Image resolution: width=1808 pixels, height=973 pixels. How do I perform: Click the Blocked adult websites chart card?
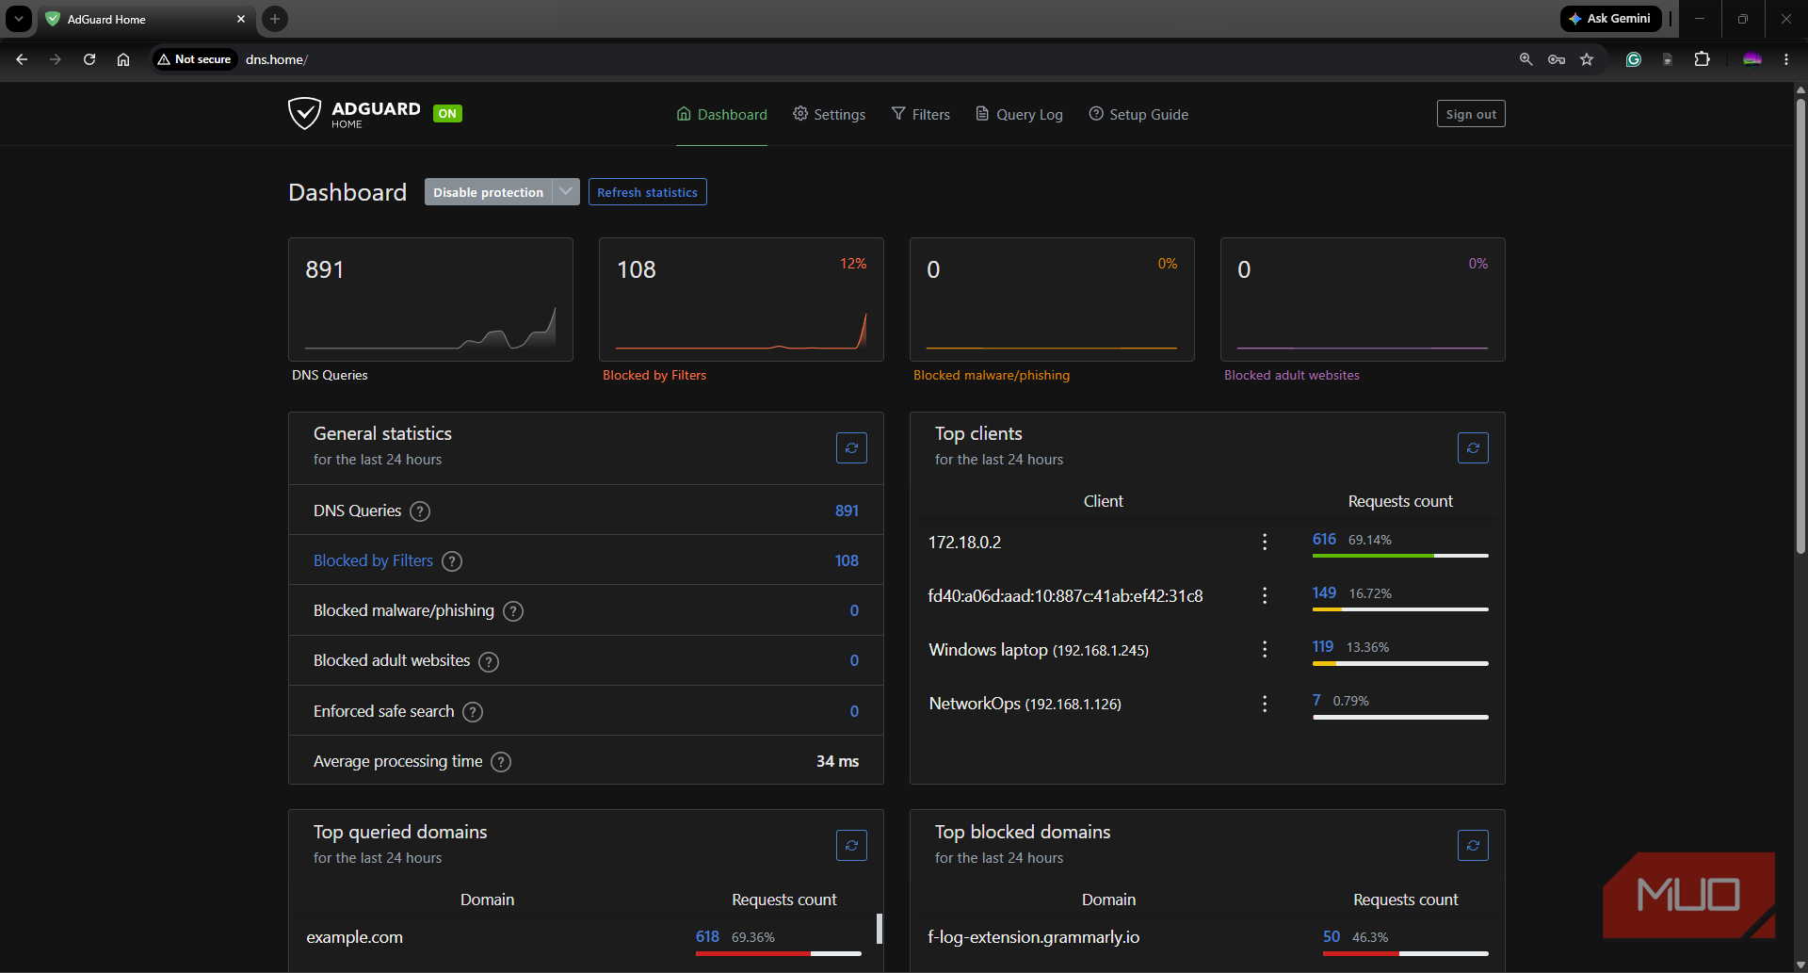(x=1363, y=300)
